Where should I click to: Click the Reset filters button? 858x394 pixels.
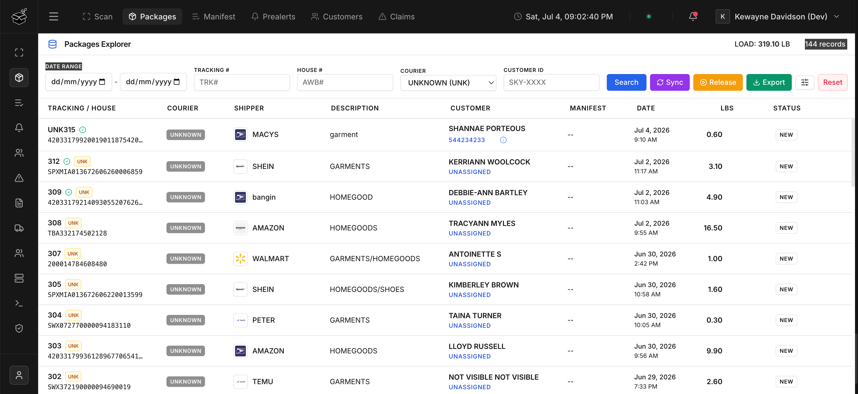point(832,82)
